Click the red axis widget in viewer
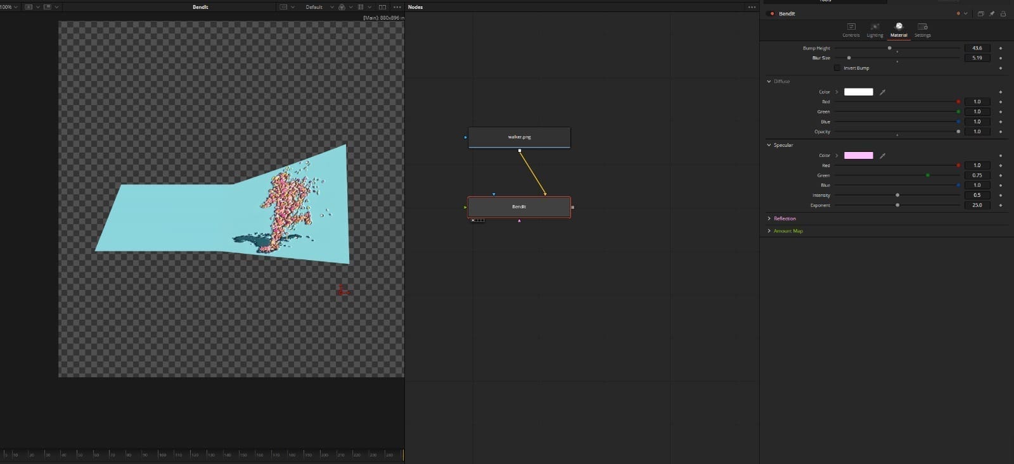Image resolution: width=1014 pixels, height=464 pixels. coord(343,290)
